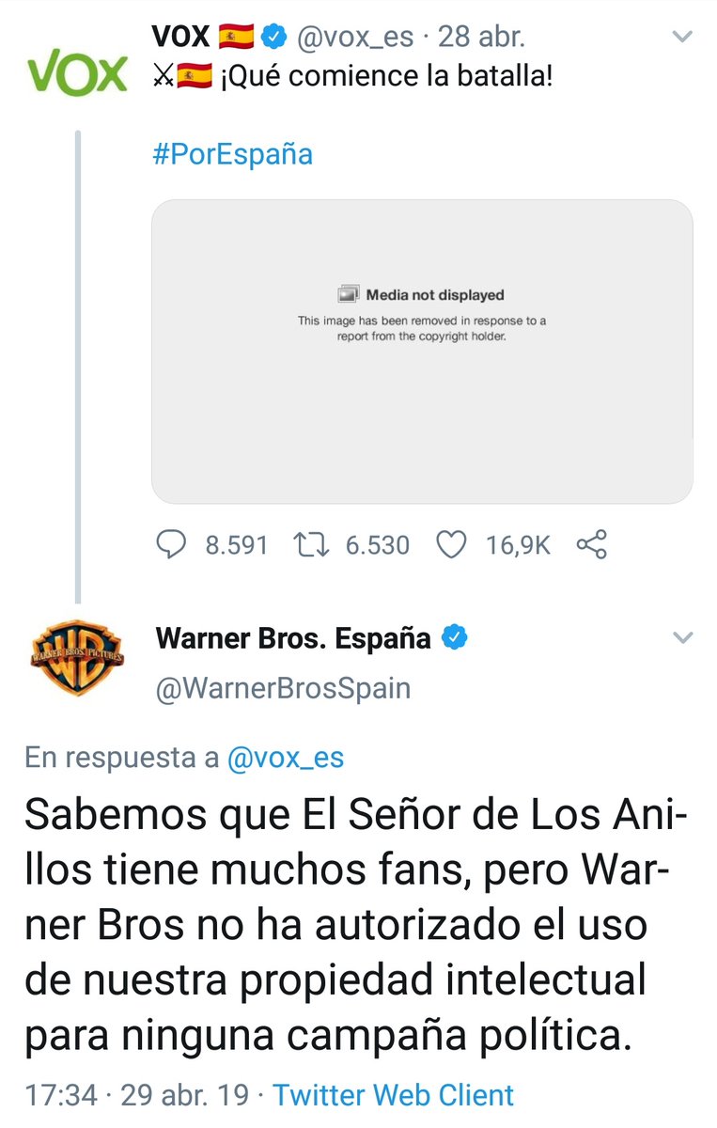Open replies via the comment bubble icon
This screenshot has width=717, height=1128.
pyautogui.click(x=171, y=544)
